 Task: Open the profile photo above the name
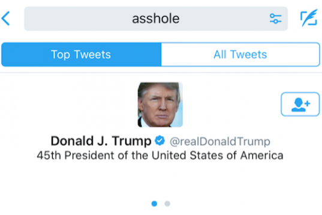click(160, 105)
